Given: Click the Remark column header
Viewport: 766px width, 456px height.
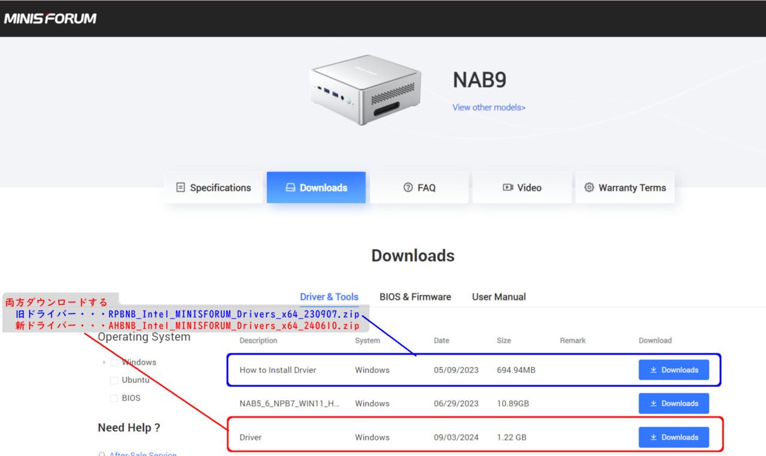Looking at the screenshot, I should pyautogui.click(x=573, y=341).
